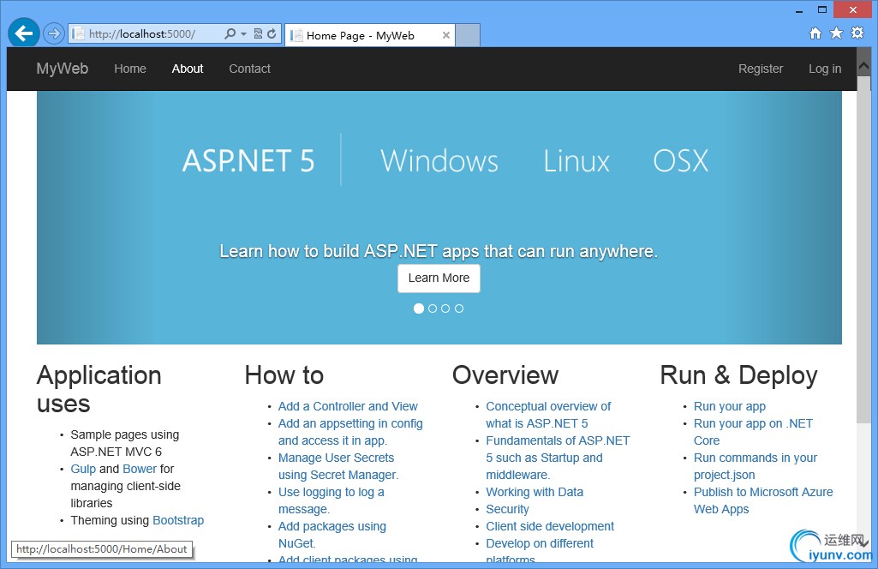878x569 pixels.
Task: Open the browser Home icon
Action: point(815,33)
